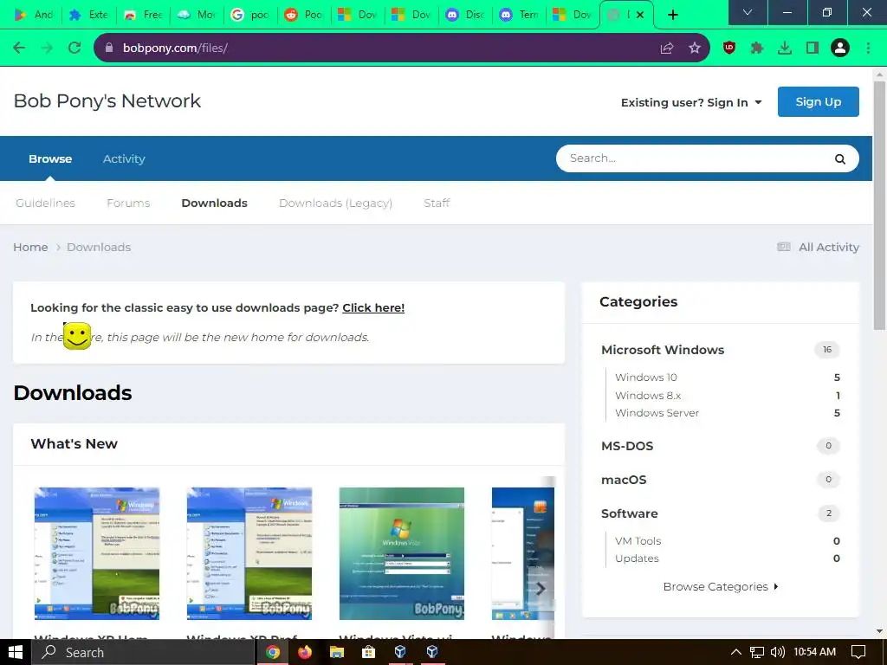Open Downloads (Legacy) menu item
This screenshot has width=887, height=665.
(x=335, y=203)
